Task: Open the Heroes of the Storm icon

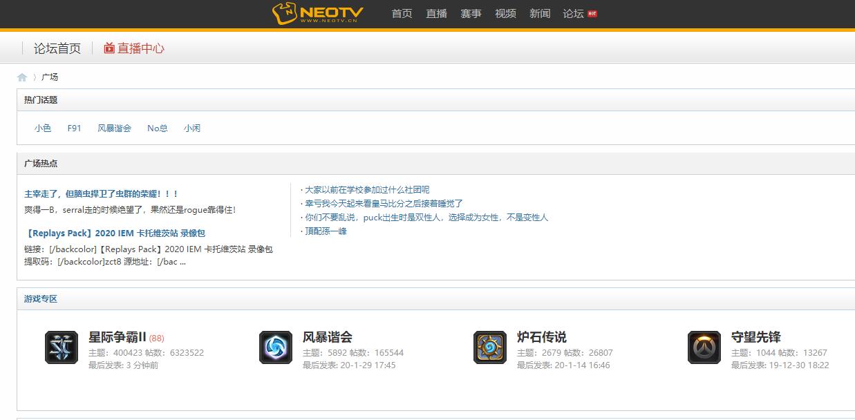Action: pos(276,347)
